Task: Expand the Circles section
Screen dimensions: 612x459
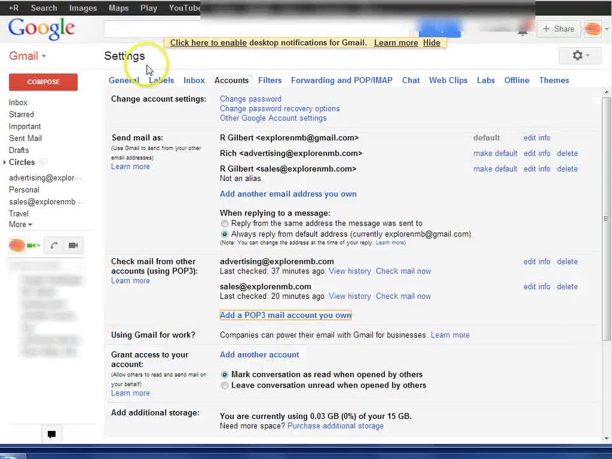Action: click(6, 163)
